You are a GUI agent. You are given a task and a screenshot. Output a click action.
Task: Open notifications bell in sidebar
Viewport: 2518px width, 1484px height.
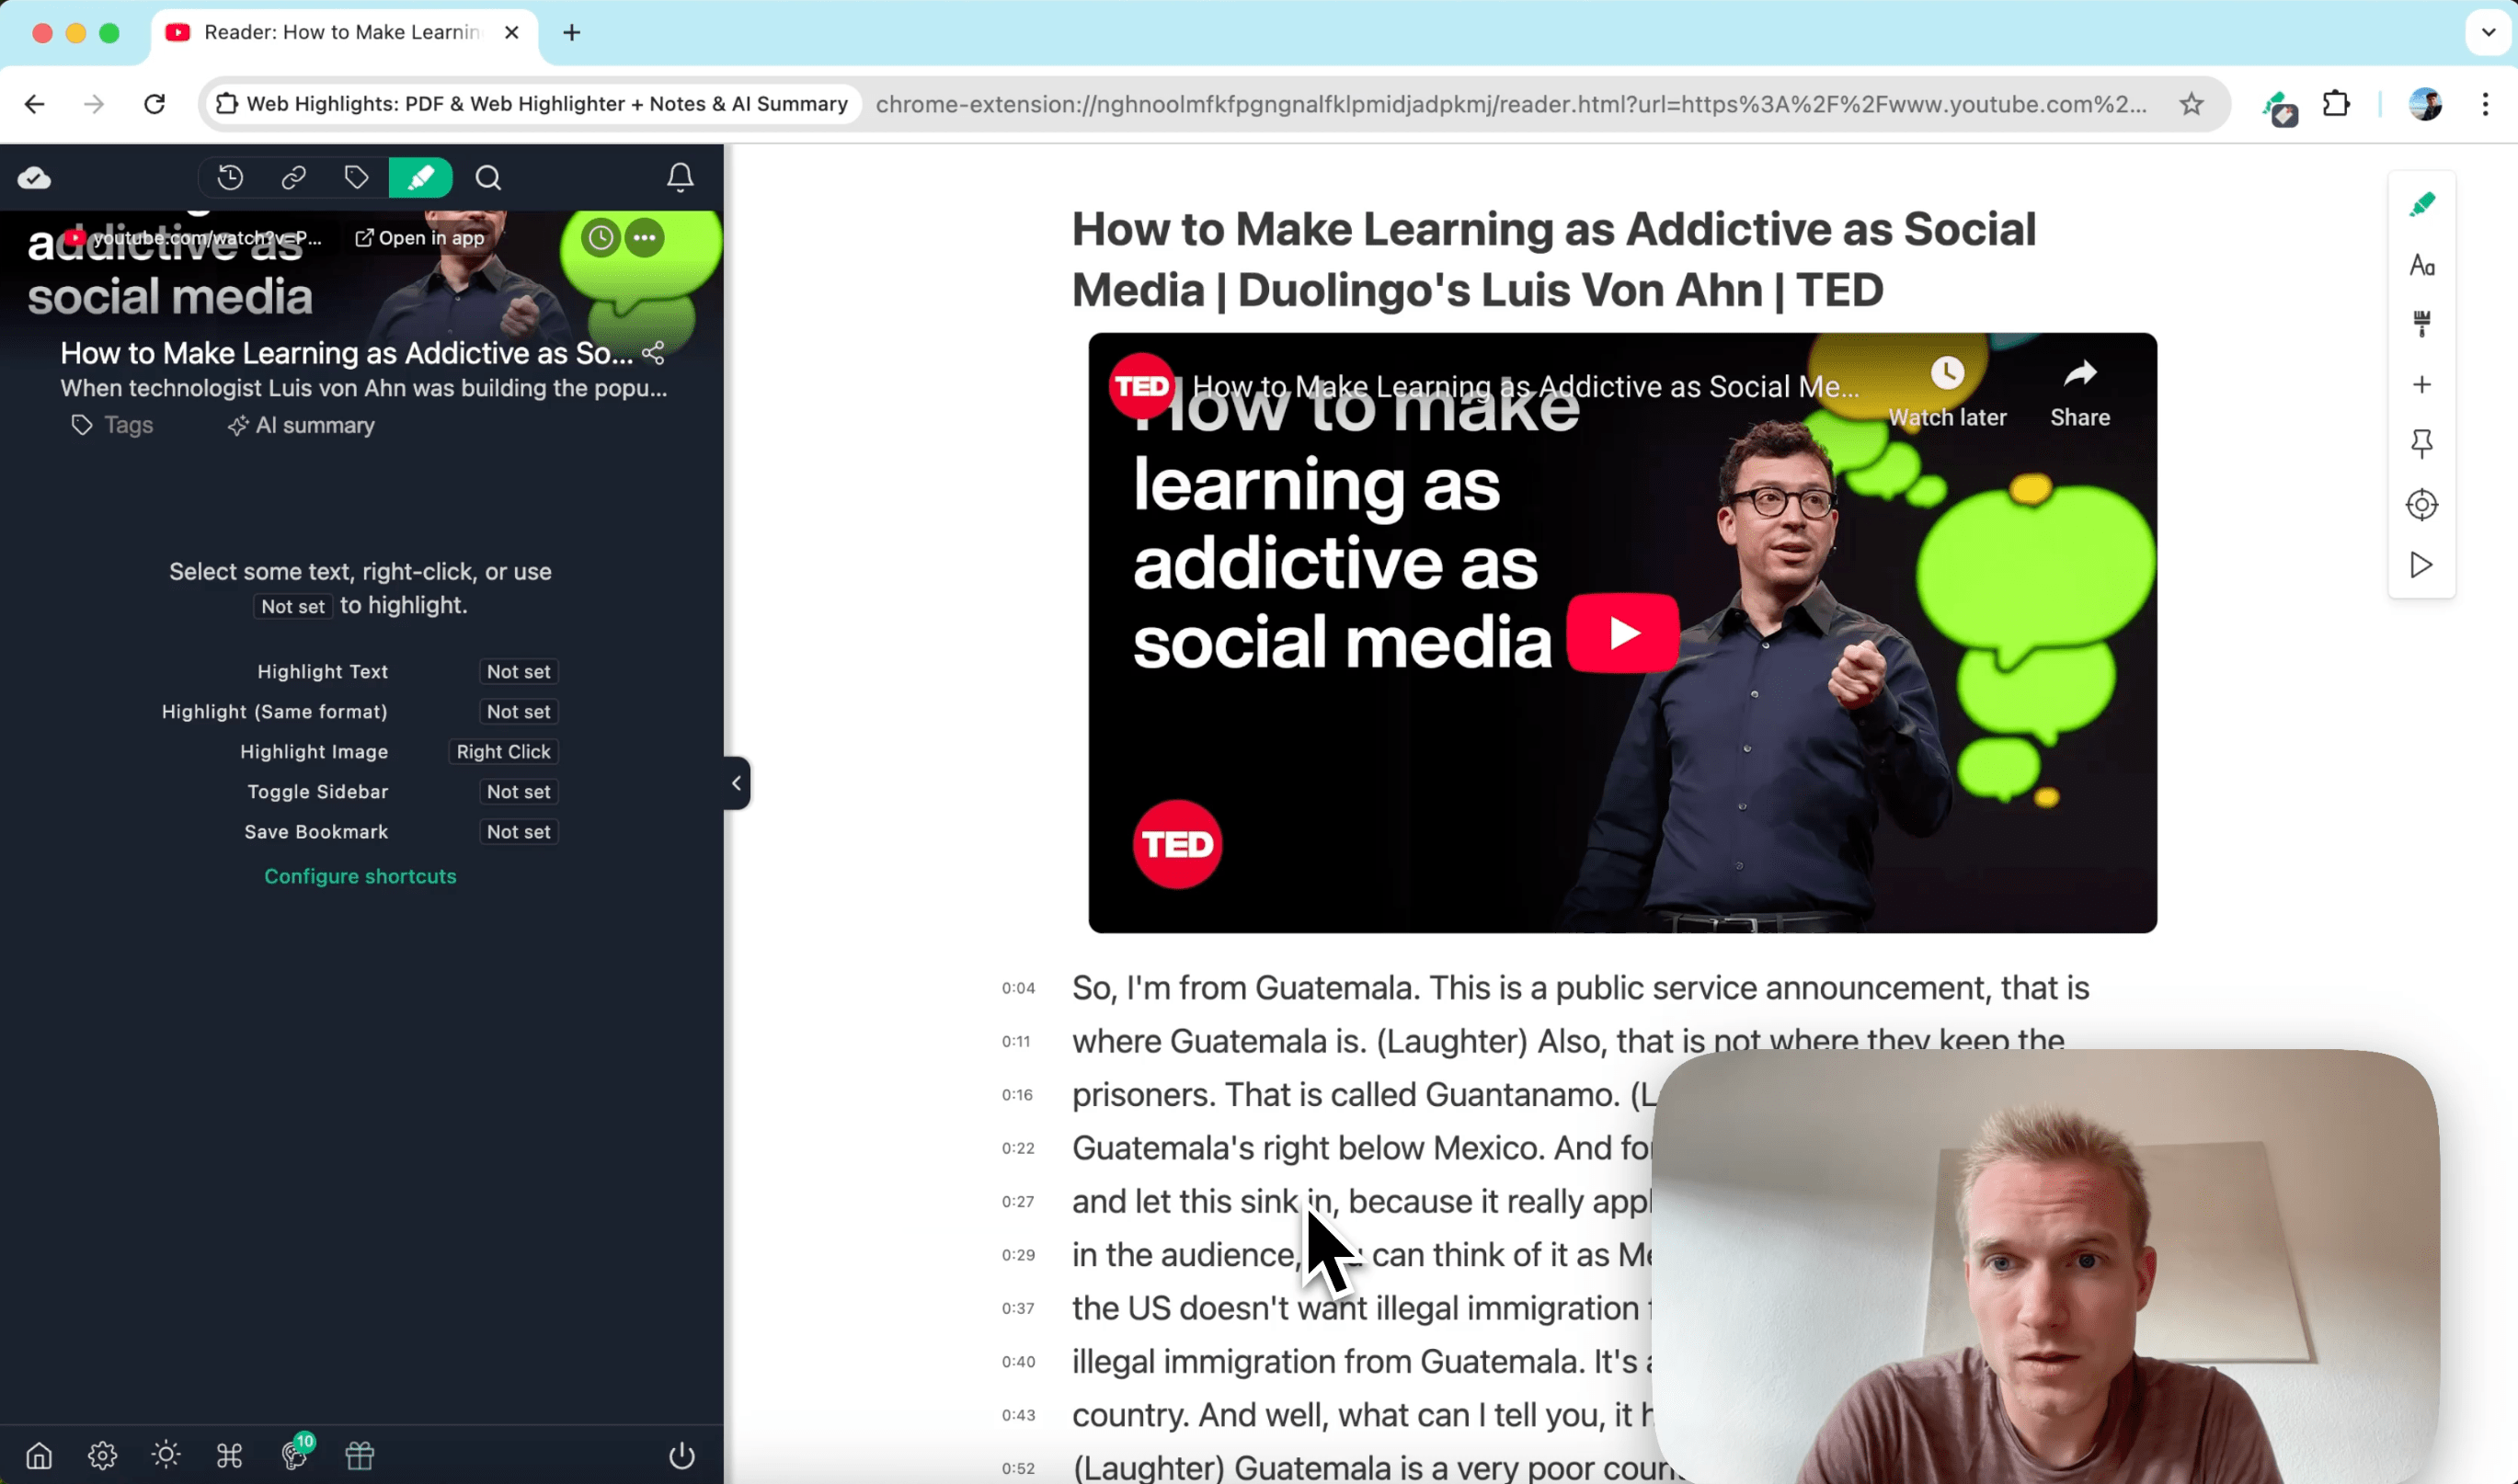tap(680, 178)
